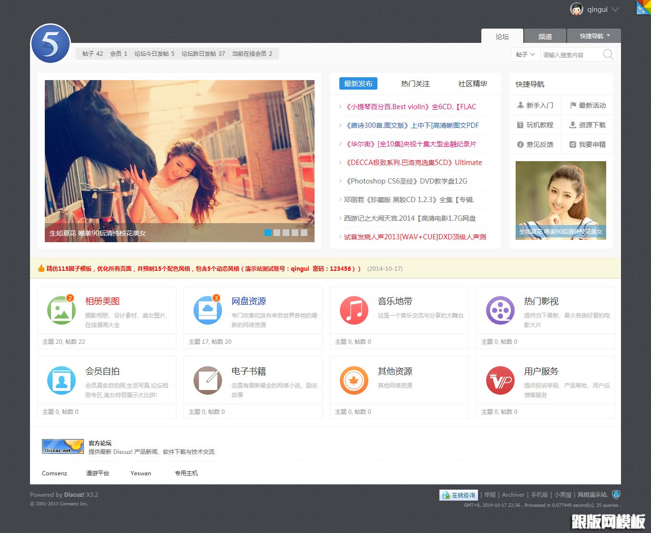Select the 音乐地带 music note icon
The width and height of the screenshot is (651, 533).
(354, 310)
